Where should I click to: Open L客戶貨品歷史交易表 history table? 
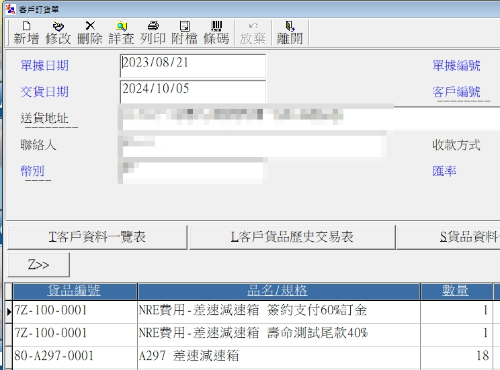click(292, 237)
